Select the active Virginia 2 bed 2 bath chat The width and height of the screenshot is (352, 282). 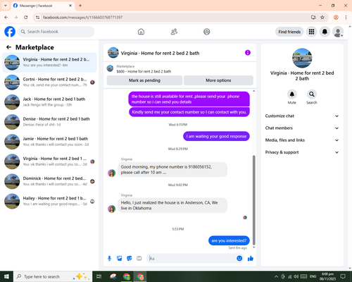tap(49, 63)
